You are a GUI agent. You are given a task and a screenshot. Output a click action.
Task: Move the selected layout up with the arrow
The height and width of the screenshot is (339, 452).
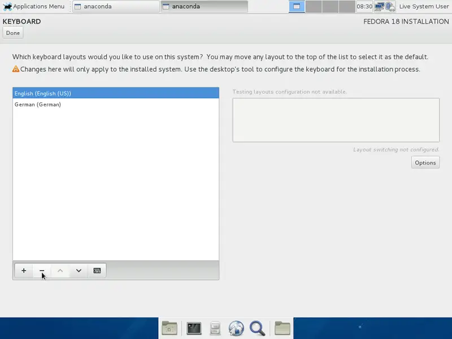coord(60,271)
